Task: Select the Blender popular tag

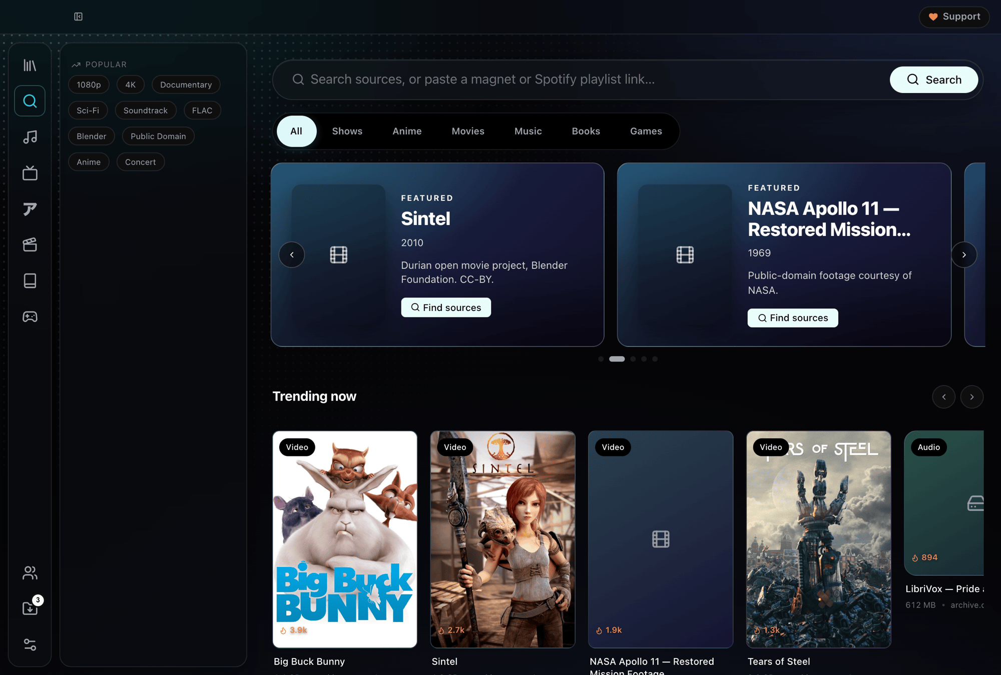Action: click(92, 136)
